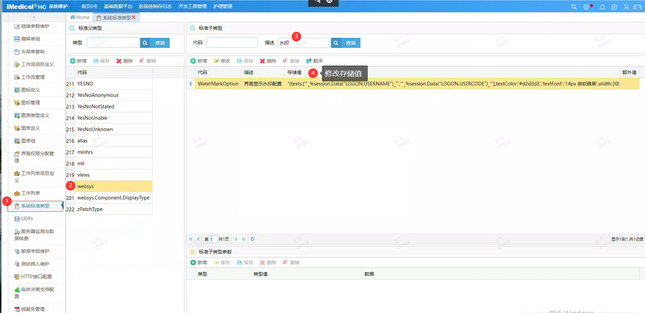Click the refresh icon in pagination bar

(x=252, y=239)
